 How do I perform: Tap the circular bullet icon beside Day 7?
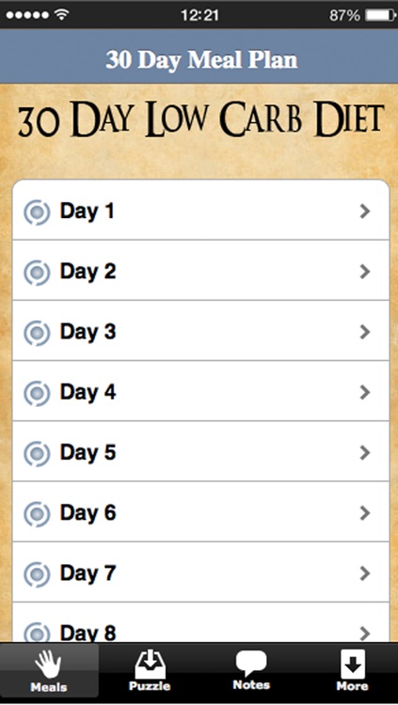point(37,574)
